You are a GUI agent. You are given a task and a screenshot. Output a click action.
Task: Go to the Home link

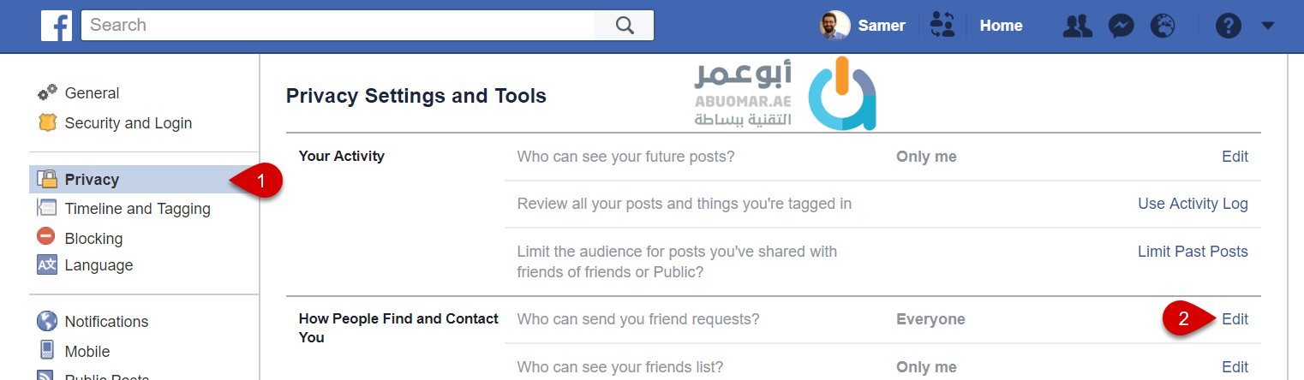pyautogui.click(x=1001, y=26)
